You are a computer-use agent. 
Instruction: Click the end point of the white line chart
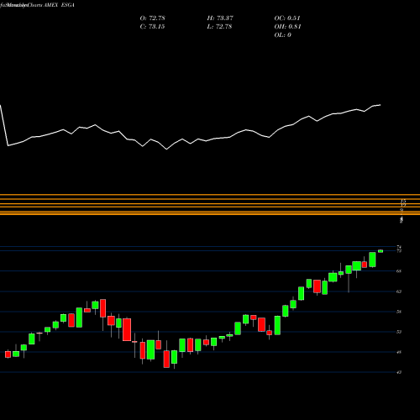(381, 105)
